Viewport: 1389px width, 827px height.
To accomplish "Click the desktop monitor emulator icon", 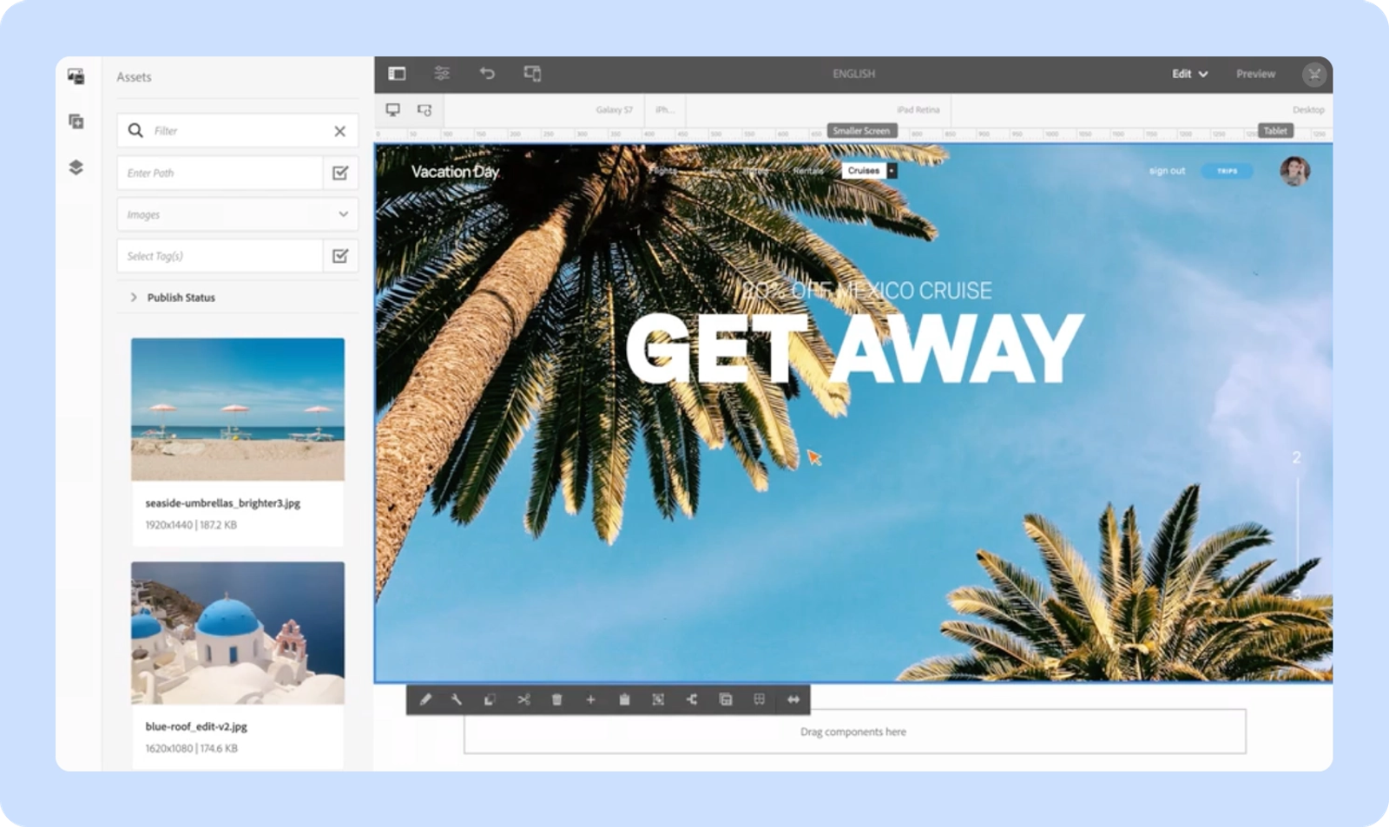I will click(x=393, y=110).
